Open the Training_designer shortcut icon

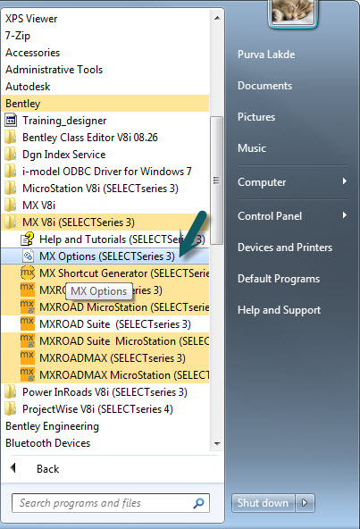(x=11, y=120)
